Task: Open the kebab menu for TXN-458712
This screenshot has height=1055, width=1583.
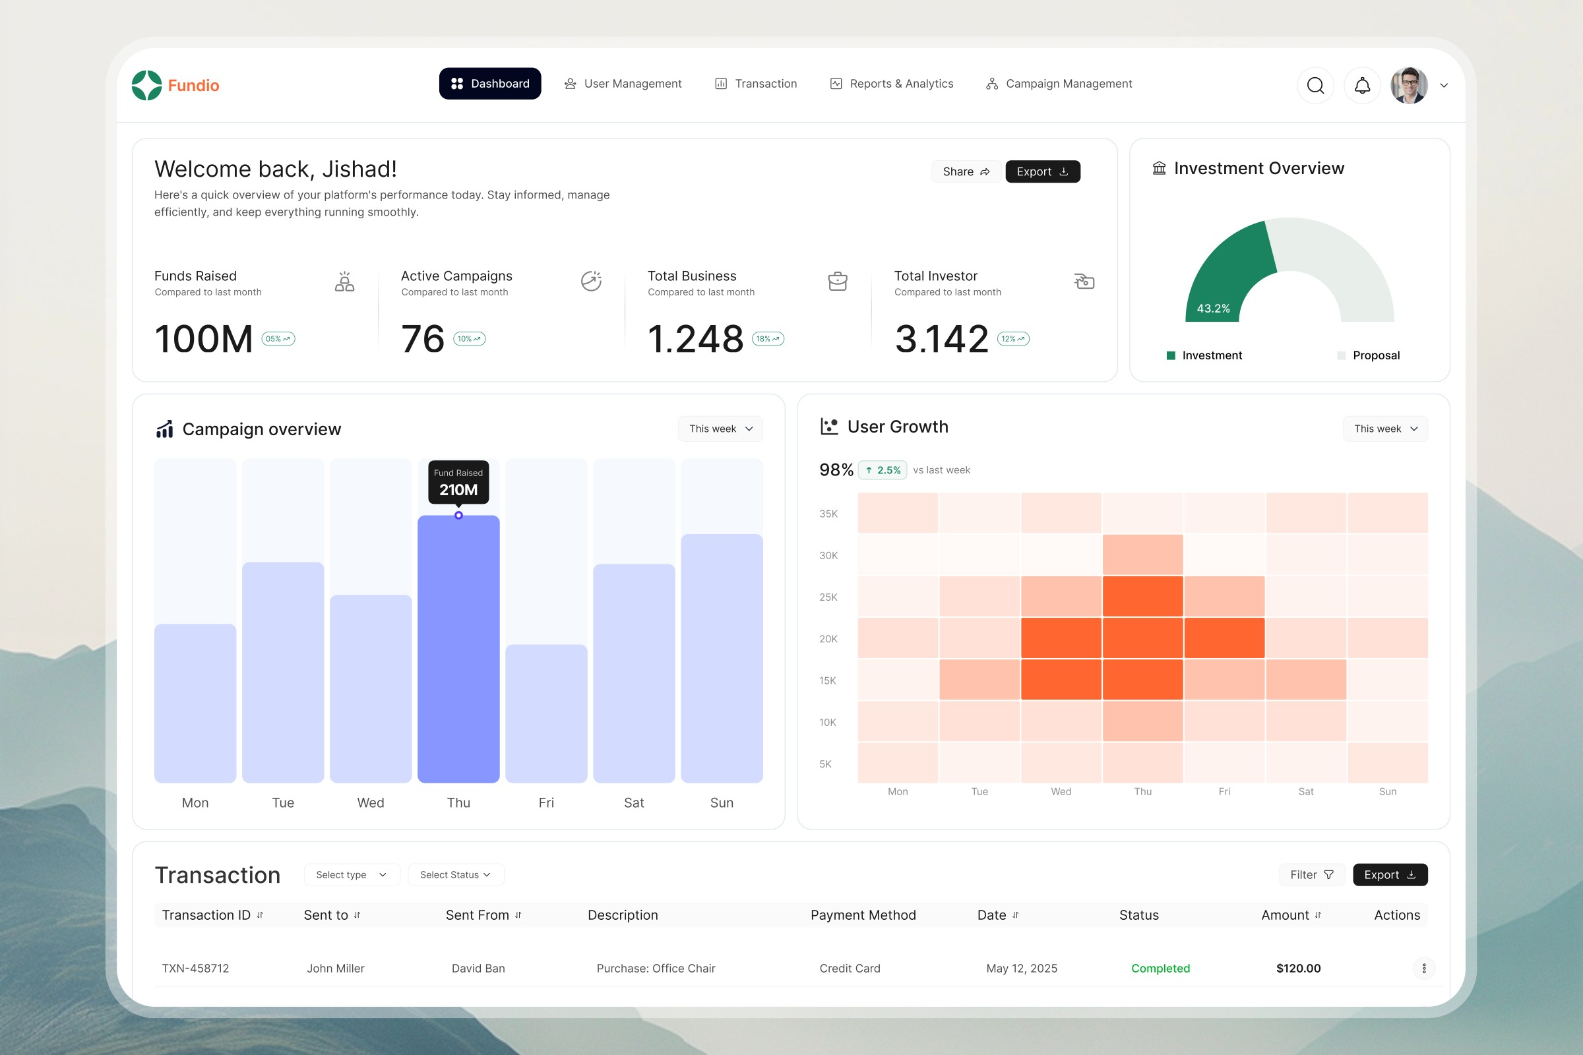Action: [1423, 968]
